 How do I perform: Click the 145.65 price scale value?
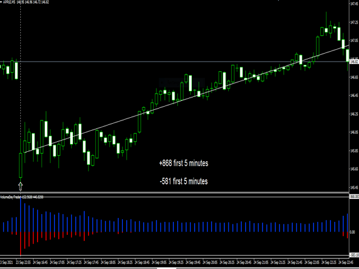(354, 169)
